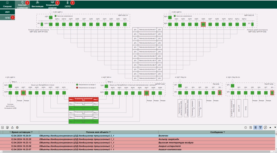Select the ИБП sidebar button
277x153 pixels.
[7, 12]
